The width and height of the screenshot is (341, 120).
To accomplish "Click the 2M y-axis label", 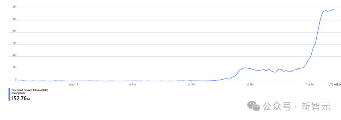I will point(14,67).
